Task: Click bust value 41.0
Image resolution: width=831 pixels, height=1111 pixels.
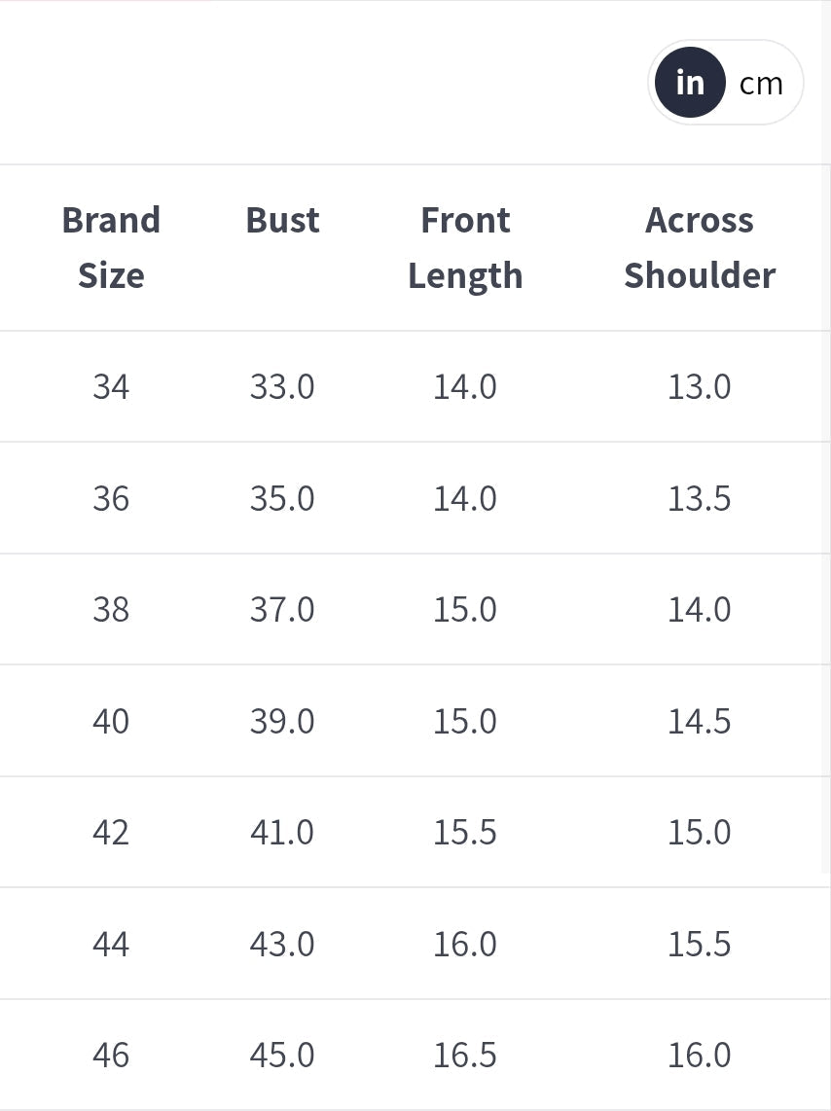Action: 282,833
